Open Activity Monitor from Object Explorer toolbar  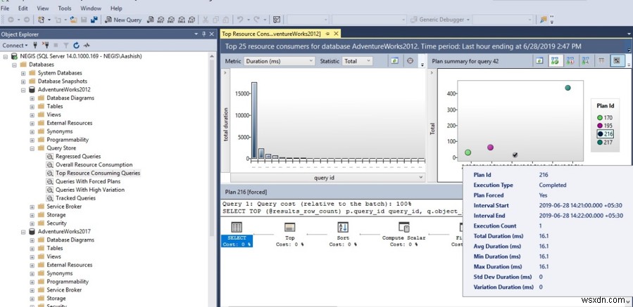[x=87, y=46]
